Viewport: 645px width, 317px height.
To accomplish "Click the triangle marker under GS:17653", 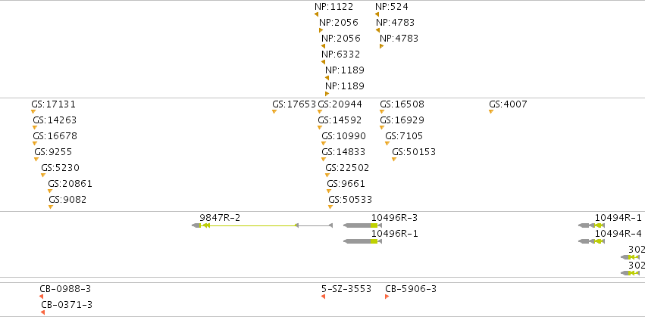I will tap(274, 112).
